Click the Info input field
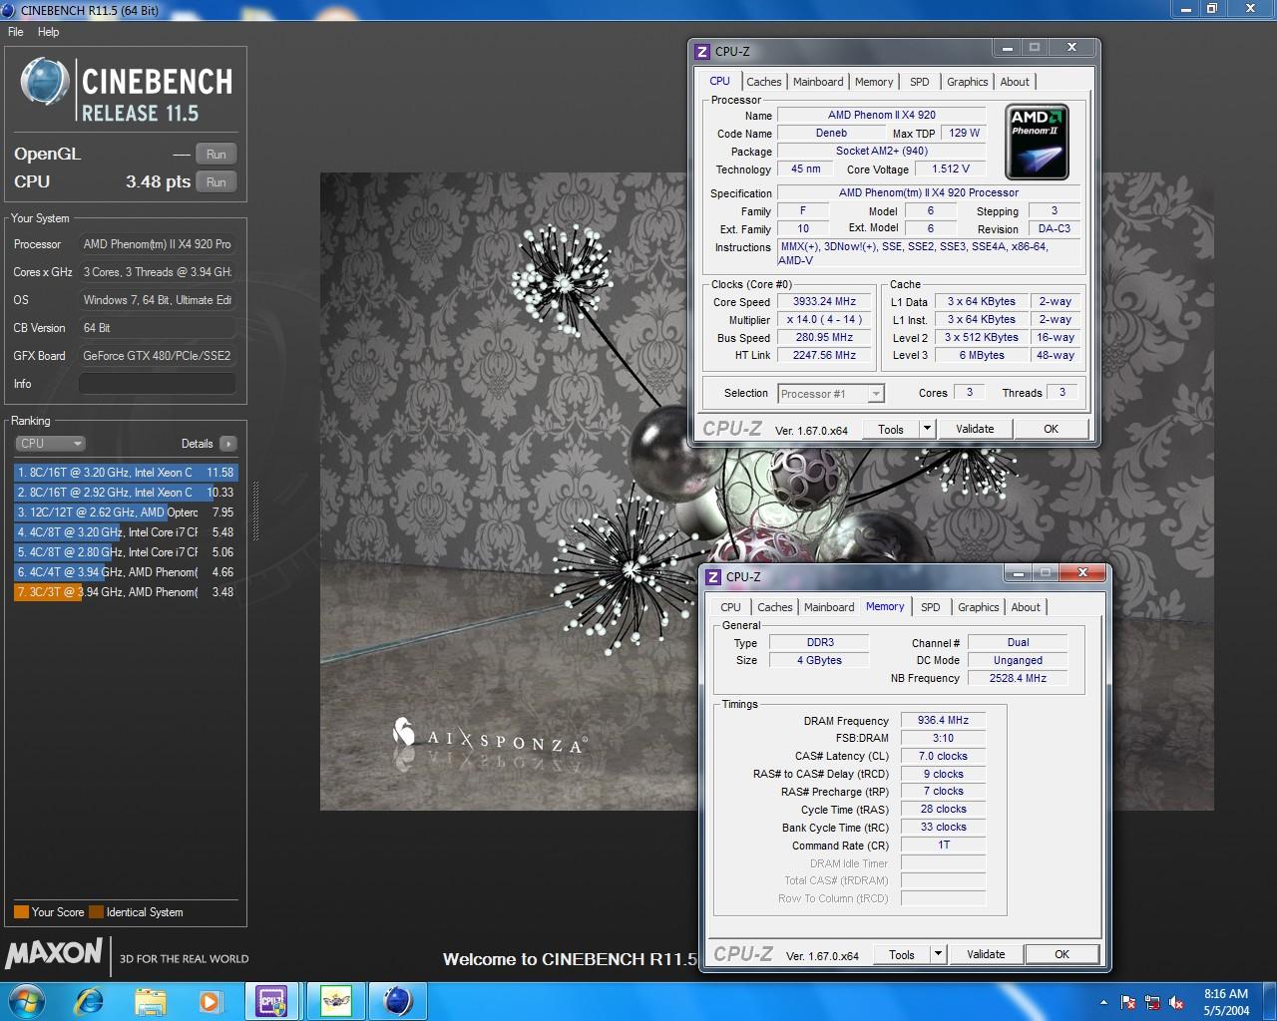The image size is (1277, 1021). (158, 384)
